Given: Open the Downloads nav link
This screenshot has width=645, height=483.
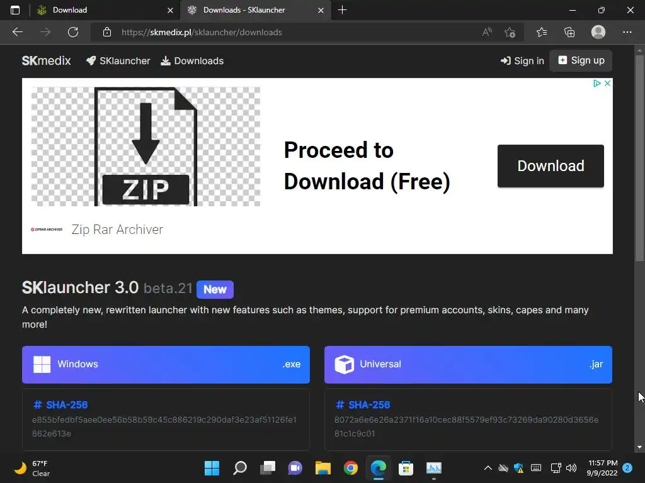Looking at the screenshot, I should pos(192,61).
